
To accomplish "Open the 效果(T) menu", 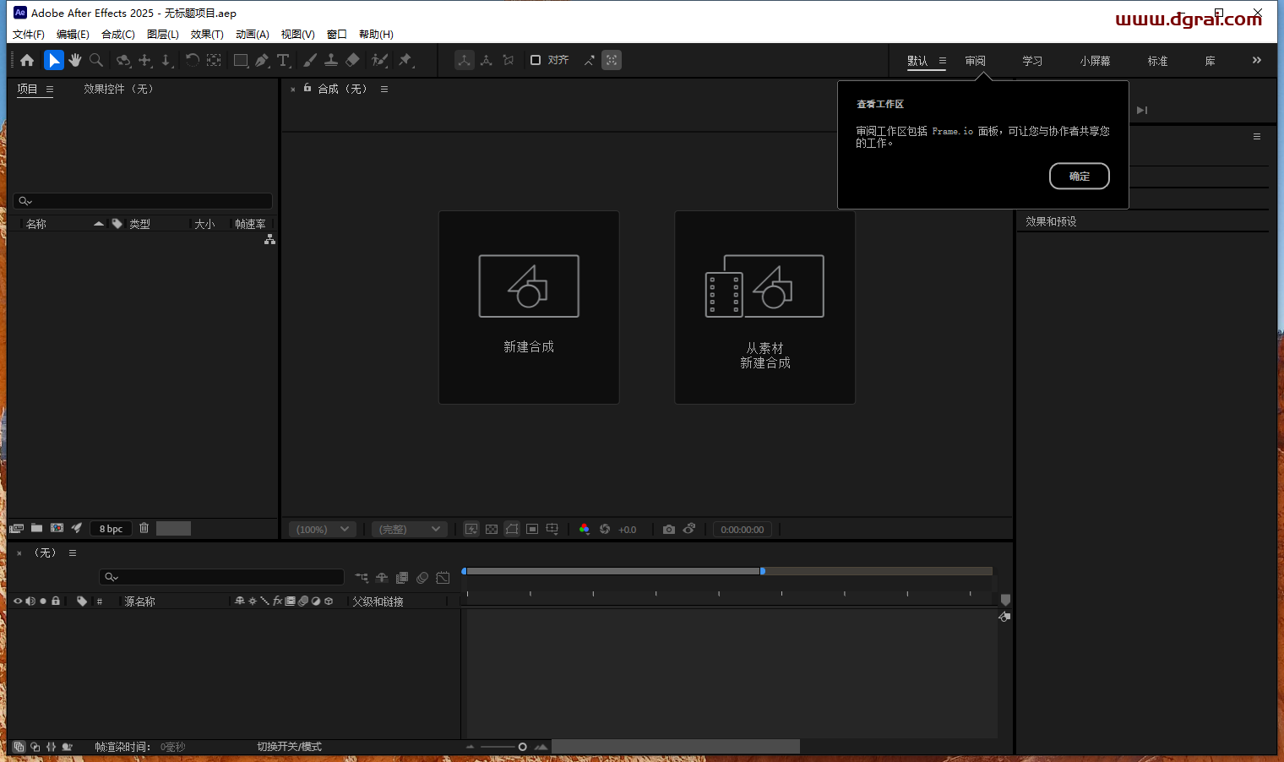I will pos(207,34).
